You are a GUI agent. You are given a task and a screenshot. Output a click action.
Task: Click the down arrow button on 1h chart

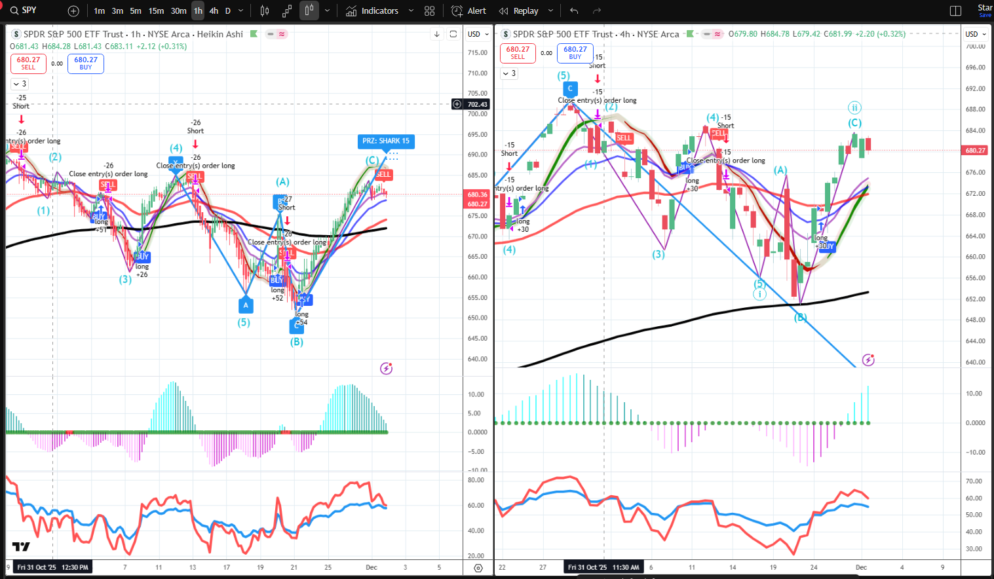[x=436, y=34]
